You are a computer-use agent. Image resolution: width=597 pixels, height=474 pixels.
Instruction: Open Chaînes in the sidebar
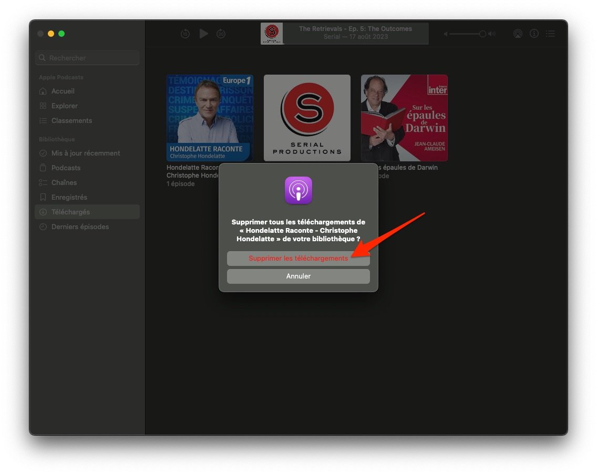tap(87, 183)
